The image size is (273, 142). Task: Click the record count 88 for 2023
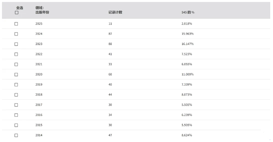110,44
